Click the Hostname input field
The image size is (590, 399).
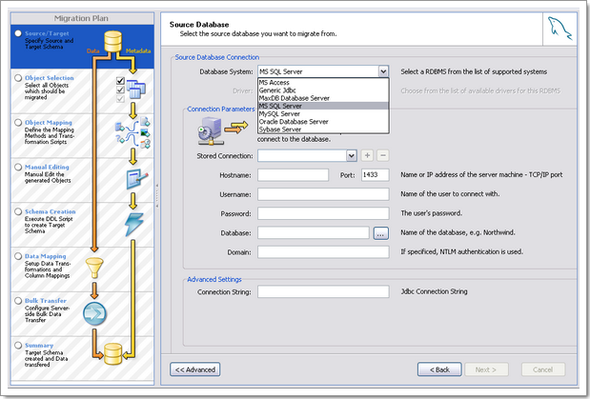click(x=294, y=175)
